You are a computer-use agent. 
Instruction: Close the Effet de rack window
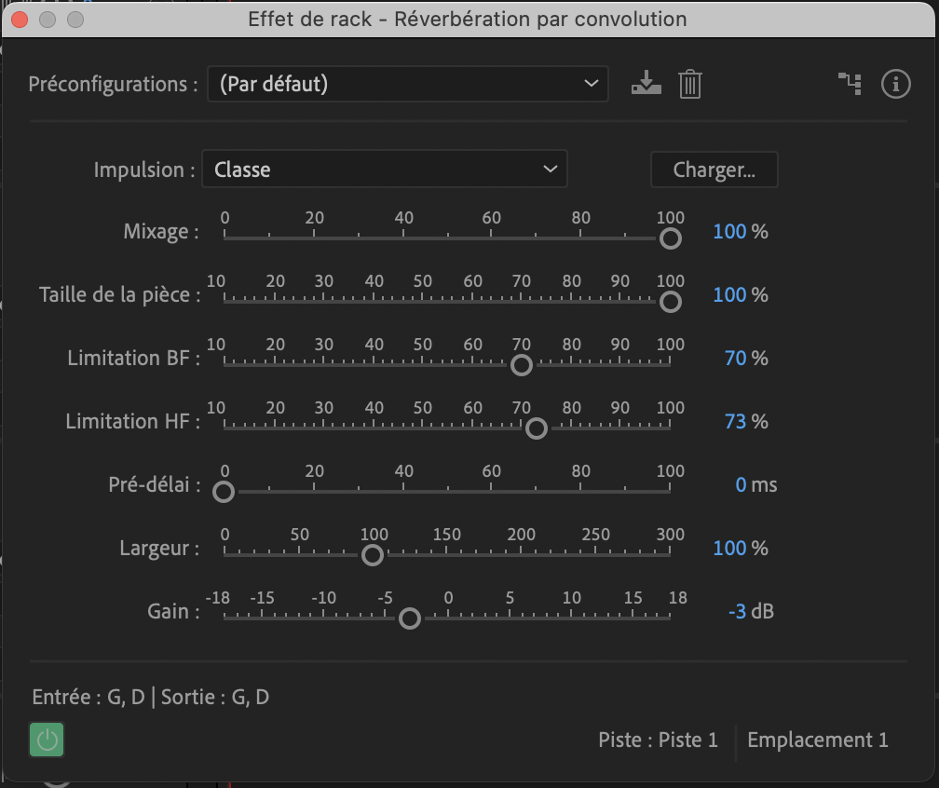[x=20, y=20]
